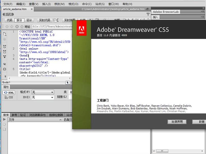206x154 pixels.
Task: Select the 验证 validation tab
Action: tap(23, 115)
